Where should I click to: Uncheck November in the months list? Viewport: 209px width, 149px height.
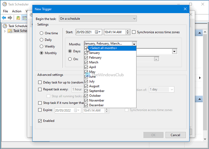tap(86, 101)
